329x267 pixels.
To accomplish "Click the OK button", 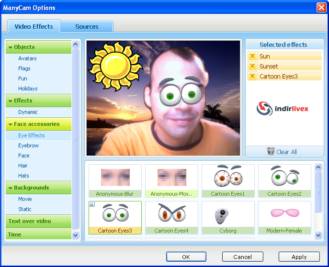I will [186, 257].
